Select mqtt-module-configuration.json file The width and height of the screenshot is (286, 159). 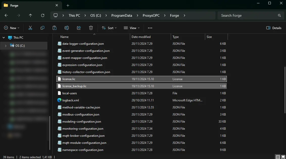[141, 143]
